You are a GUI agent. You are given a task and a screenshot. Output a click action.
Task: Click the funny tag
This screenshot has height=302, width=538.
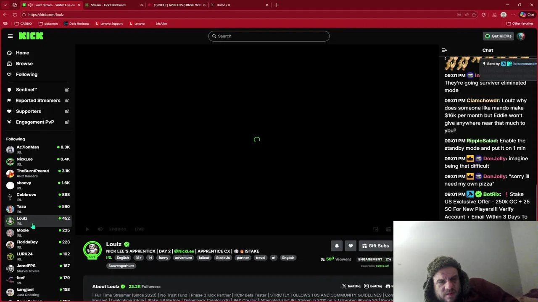(x=164, y=258)
